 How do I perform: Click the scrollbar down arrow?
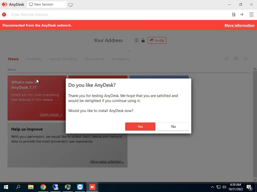[255, 180]
